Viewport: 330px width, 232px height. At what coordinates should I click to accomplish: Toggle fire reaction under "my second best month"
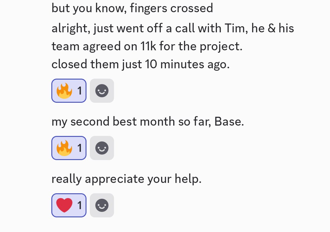click(69, 148)
